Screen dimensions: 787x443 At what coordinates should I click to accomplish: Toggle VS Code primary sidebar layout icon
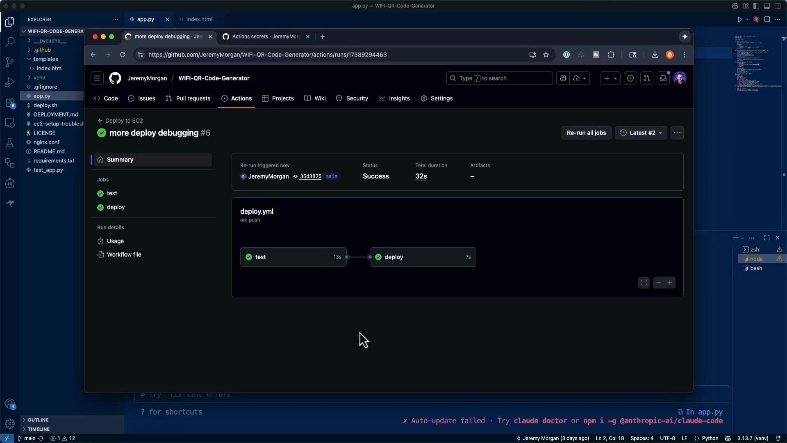756,6
